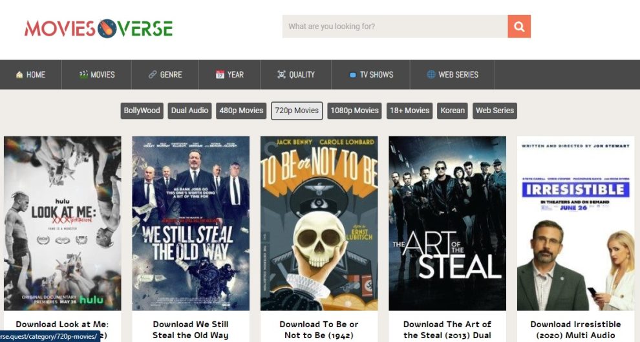Open the TV SHOWS menu item
This screenshot has width=640, height=342.
pyautogui.click(x=371, y=75)
